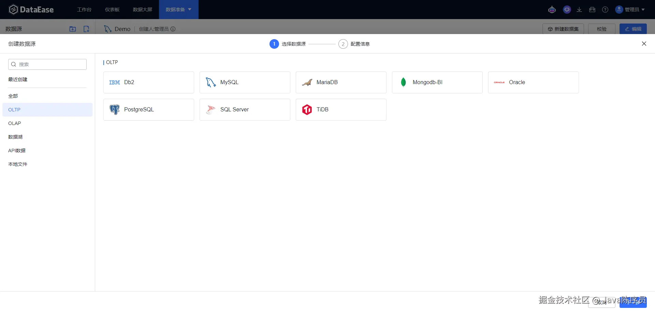Select the API数据 category
Viewport: 655px width, 313px height.
point(47,151)
